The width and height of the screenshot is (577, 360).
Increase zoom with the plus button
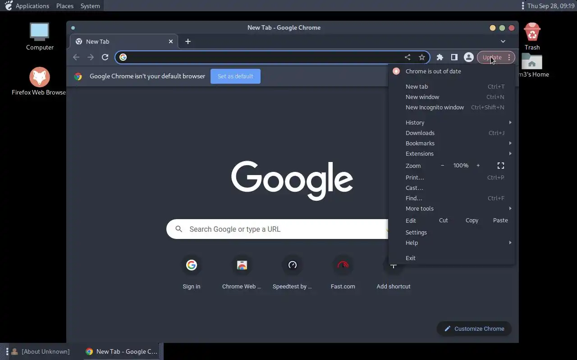pyautogui.click(x=478, y=166)
